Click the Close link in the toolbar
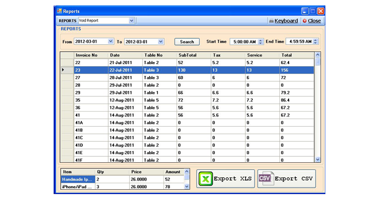The height and width of the screenshot is (200, 379). [x=314, y=21]
